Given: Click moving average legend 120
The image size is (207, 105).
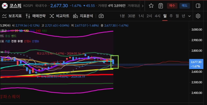Looking at the screenshot, I should [26, 31].
